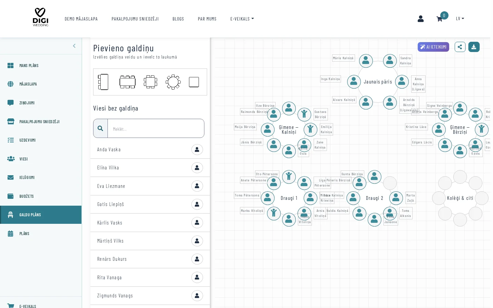Viewport: 493px width, 308px height.
Task: Select the Kolēģi & citi table
Action: click(460, 198)
